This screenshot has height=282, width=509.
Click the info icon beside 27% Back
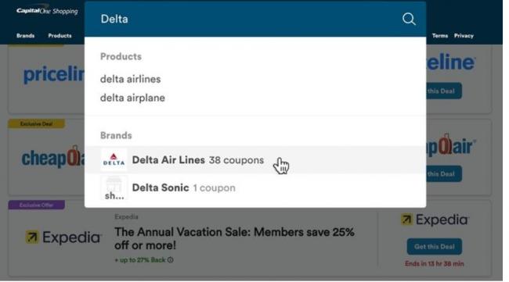click(171, 260)
